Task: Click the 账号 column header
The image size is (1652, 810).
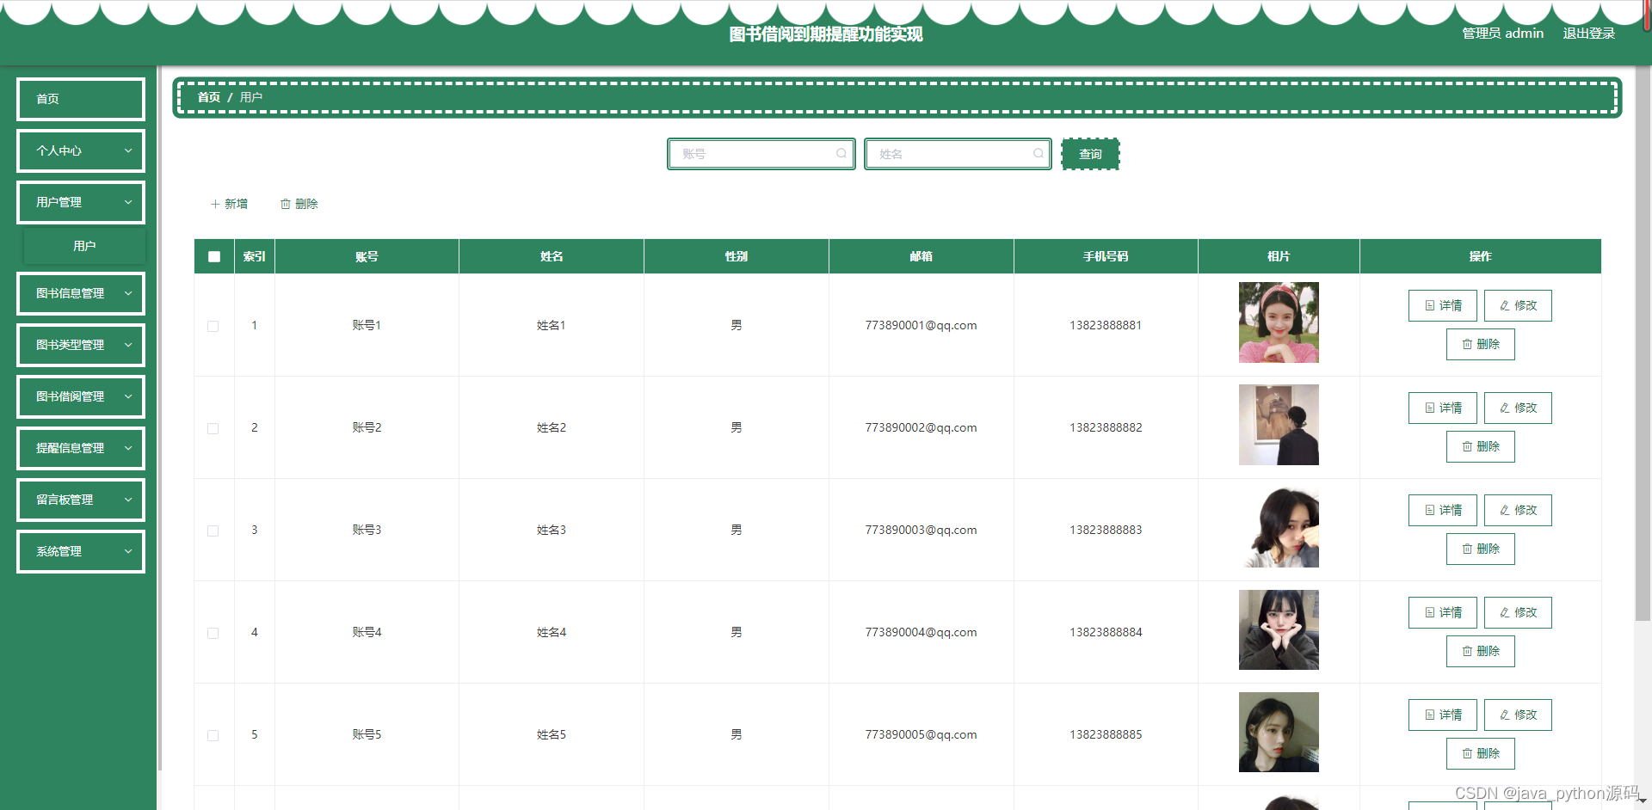Action: [x=367, y=256]
